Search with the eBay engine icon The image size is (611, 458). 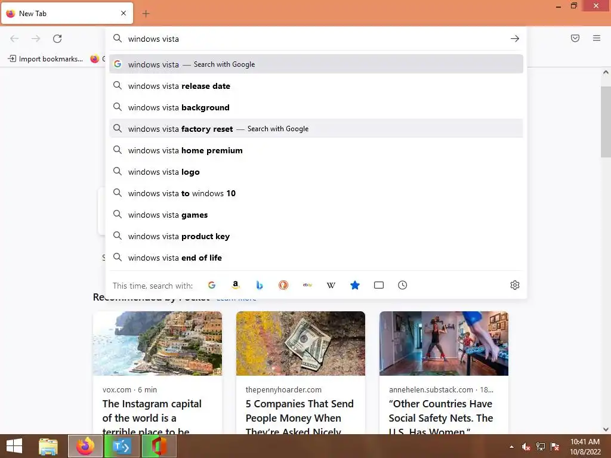click(307, 285)
